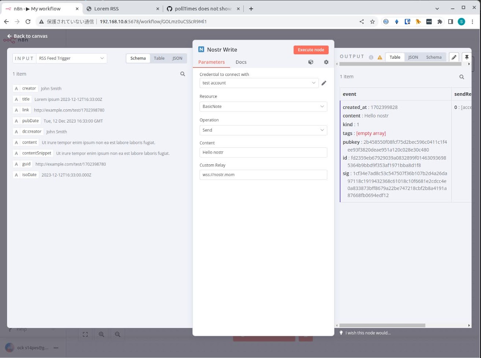This screenshot has width=481, height=358.
Task: Search input data magnifier icon
Action: tap(182, 74)
